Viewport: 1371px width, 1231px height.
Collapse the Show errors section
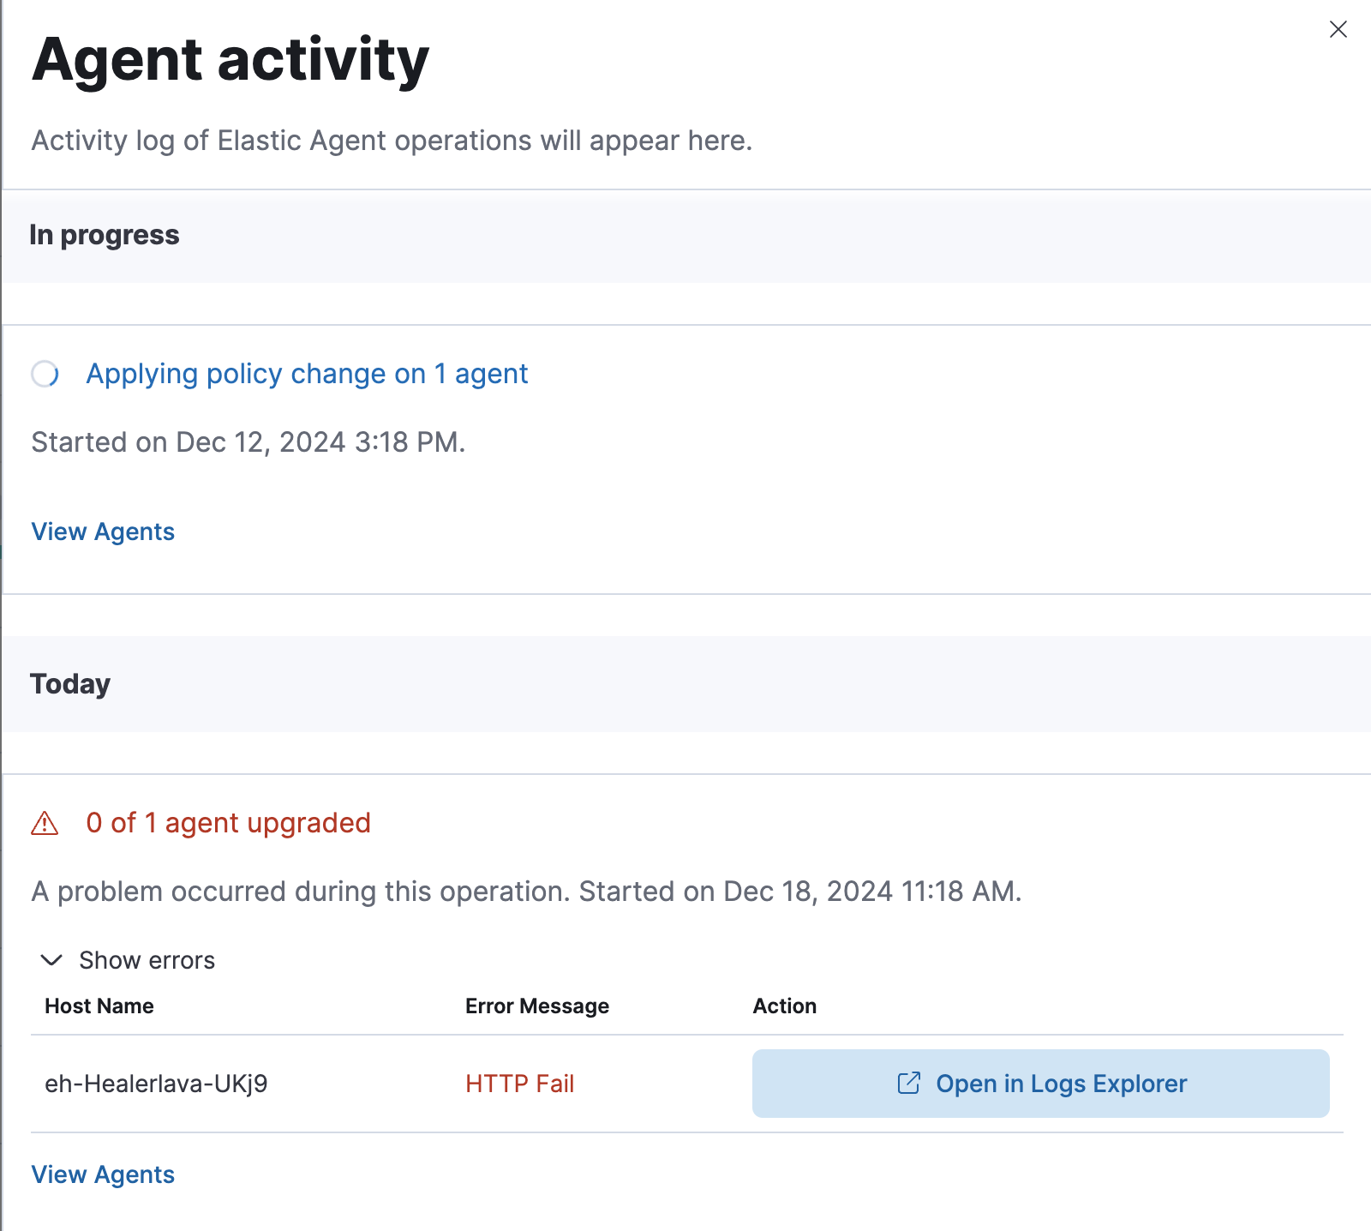pos(129,960)
